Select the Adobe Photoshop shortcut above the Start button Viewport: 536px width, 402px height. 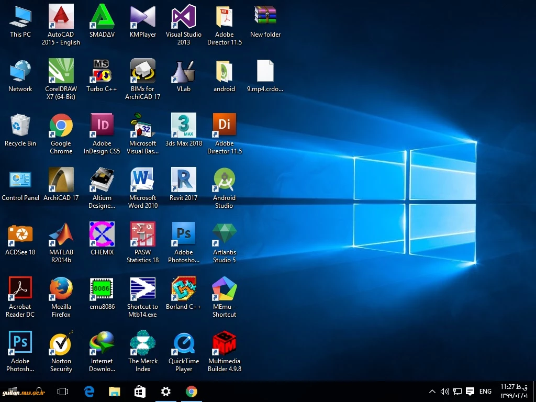pyautogui.click(x=20, y=351)
